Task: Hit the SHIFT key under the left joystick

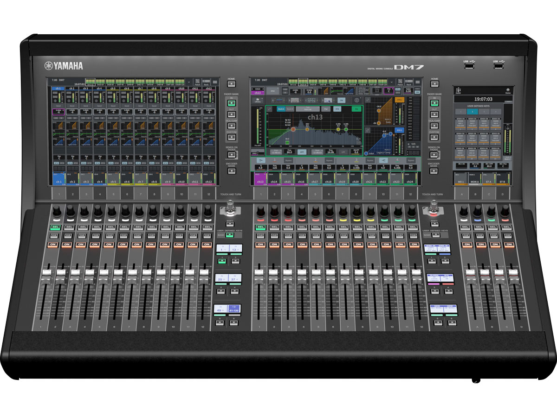Action: [230, 224]
